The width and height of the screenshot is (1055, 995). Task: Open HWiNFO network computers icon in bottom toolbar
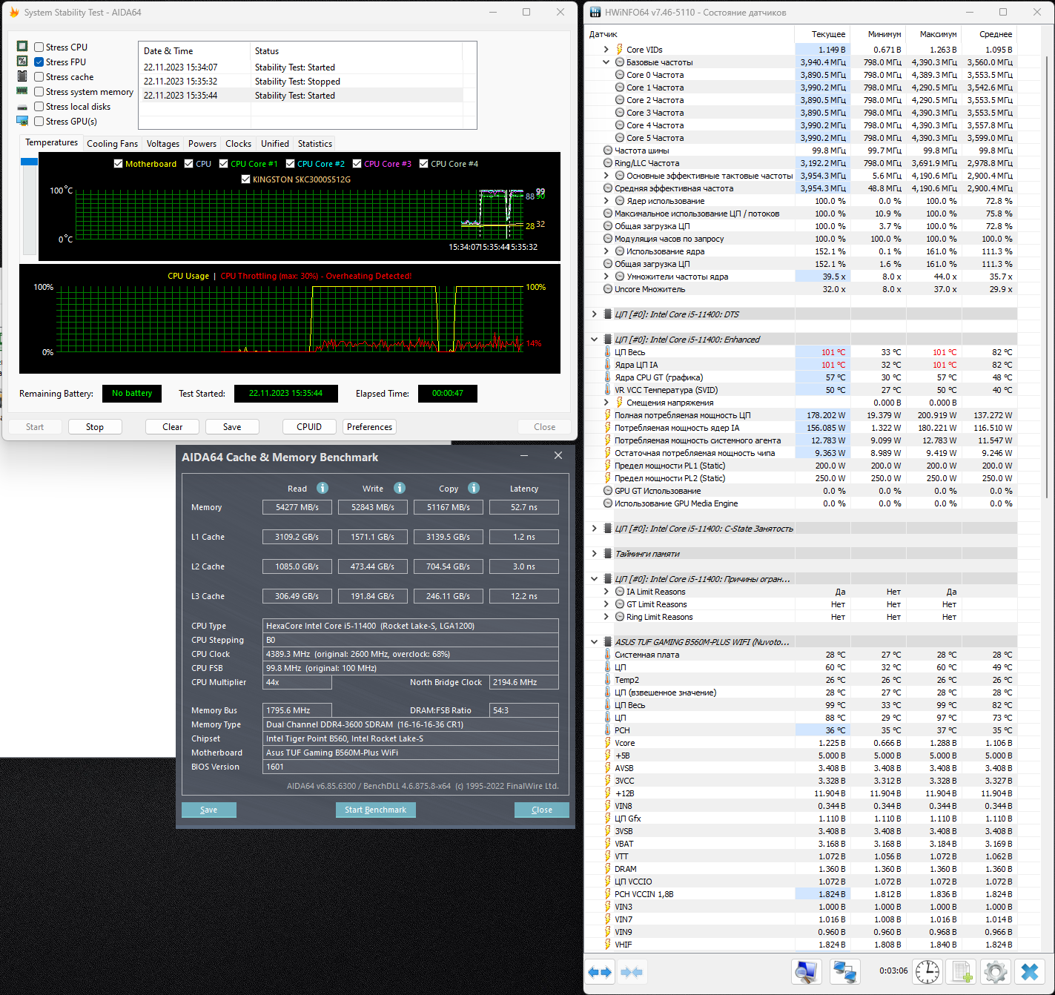point(844,971)
